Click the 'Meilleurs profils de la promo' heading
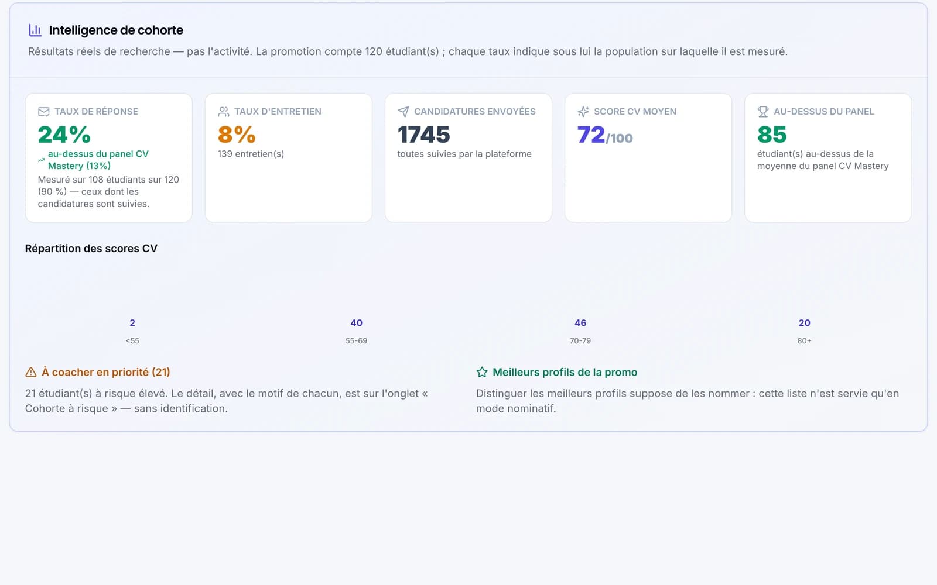937x585 pixels. click(x=565, y=372)
